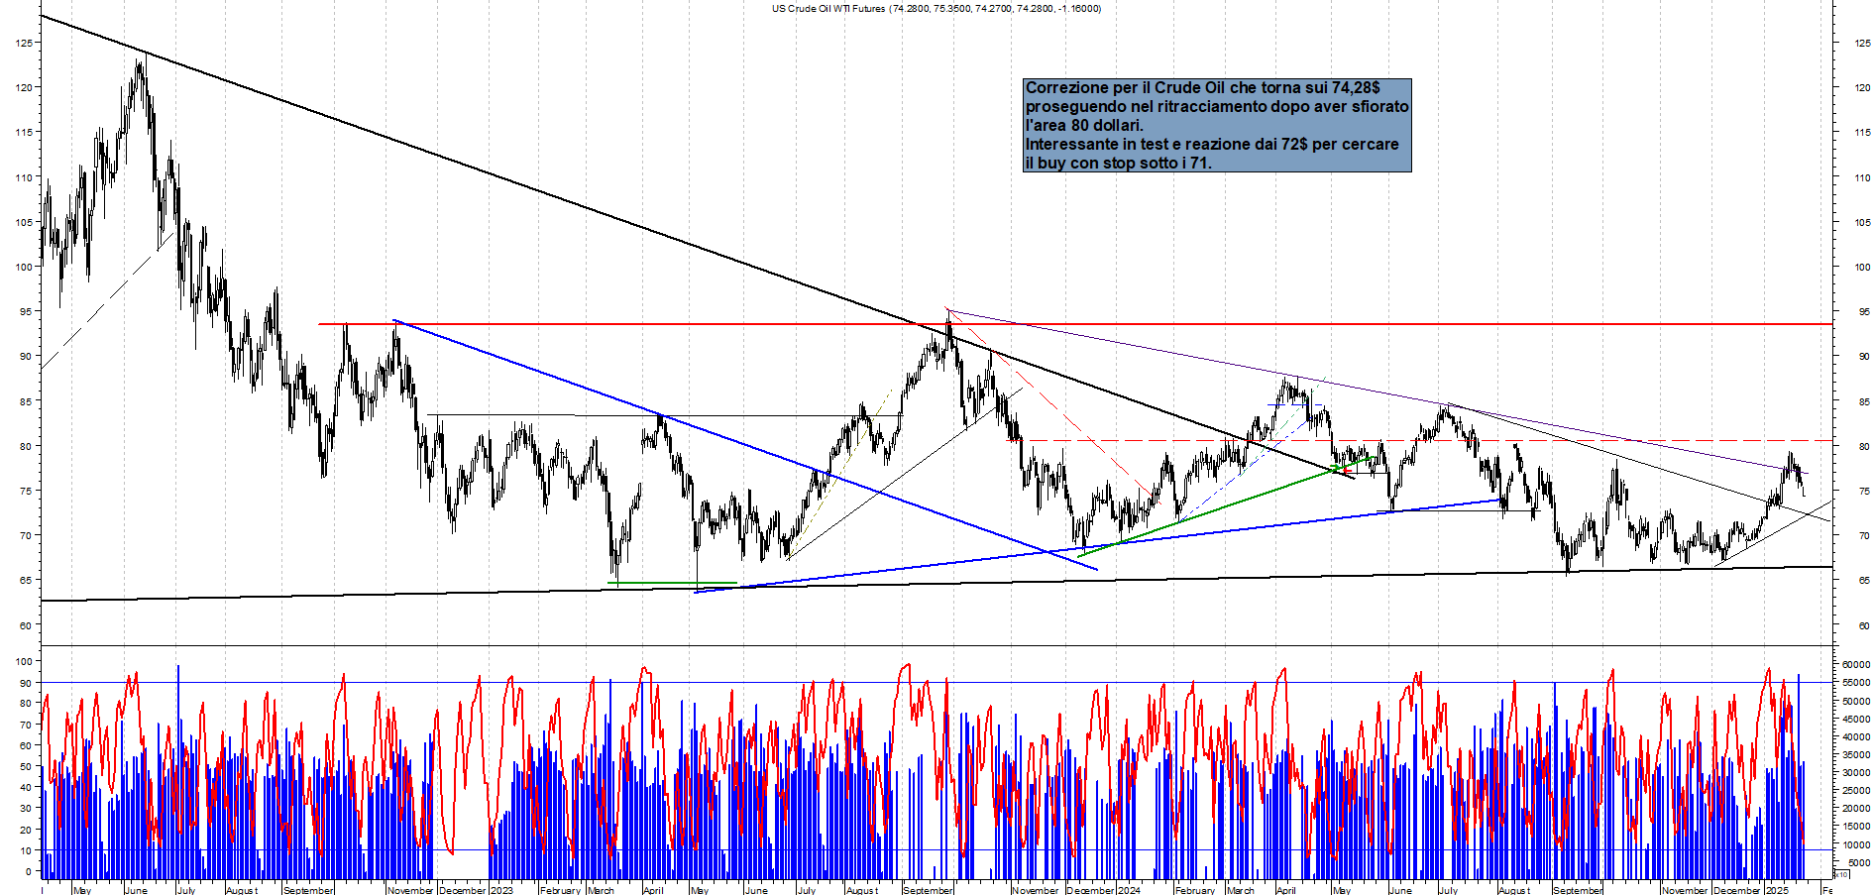Click the oscillator 50 level label on left
1873x895 pixels.
click(26, 766)
